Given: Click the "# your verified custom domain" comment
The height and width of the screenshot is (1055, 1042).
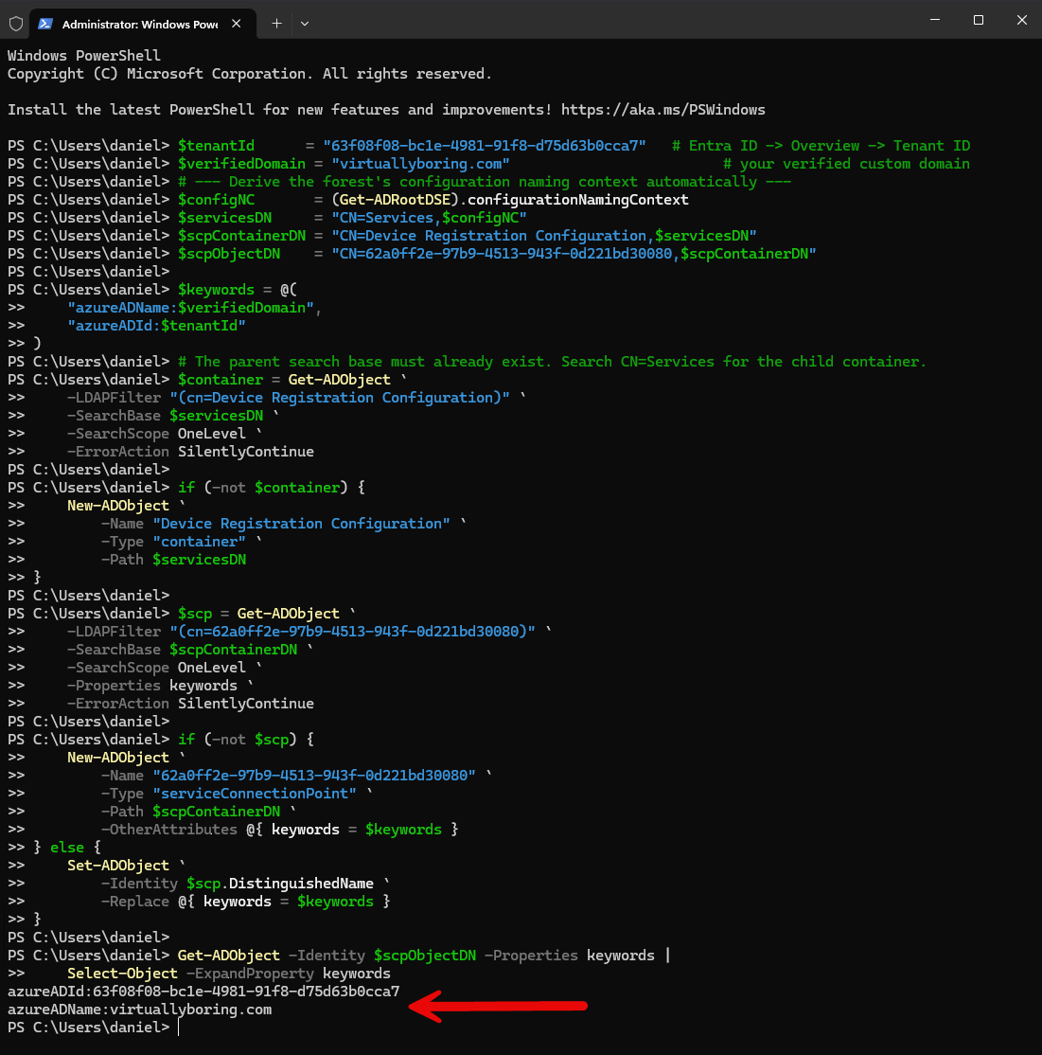Looking at the screenshot, I should (x=846, y=164).
